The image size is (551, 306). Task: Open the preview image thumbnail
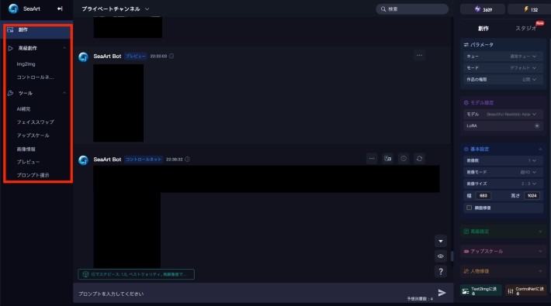(x=119, y=103)
